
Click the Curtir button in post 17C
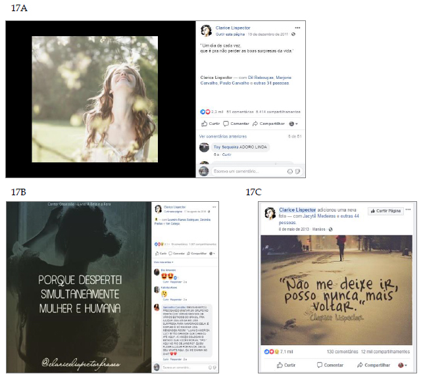pos(286,365)
